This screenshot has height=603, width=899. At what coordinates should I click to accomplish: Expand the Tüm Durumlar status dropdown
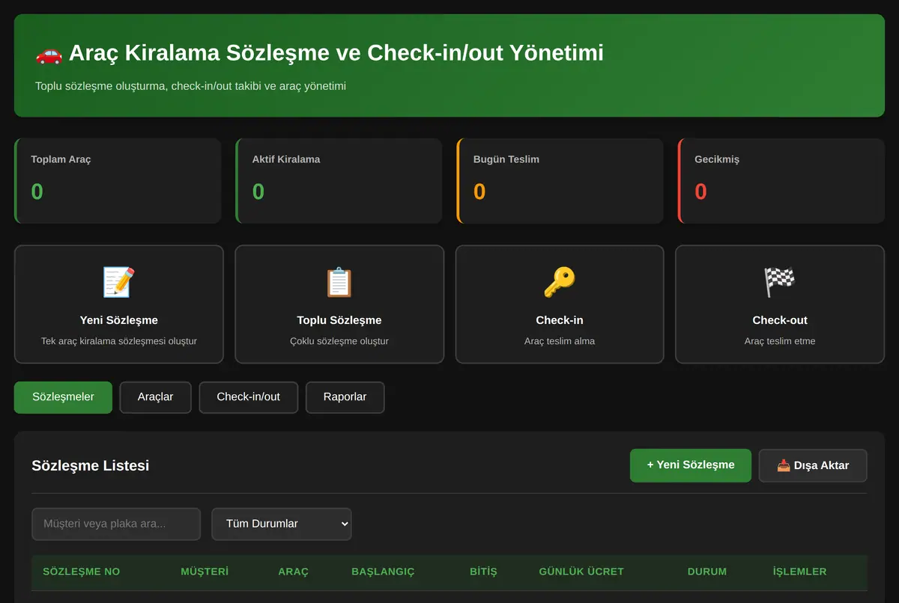[282, 524]
